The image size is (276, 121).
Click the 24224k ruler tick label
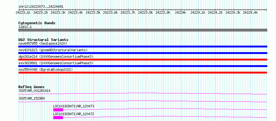(x=180, y=12)
